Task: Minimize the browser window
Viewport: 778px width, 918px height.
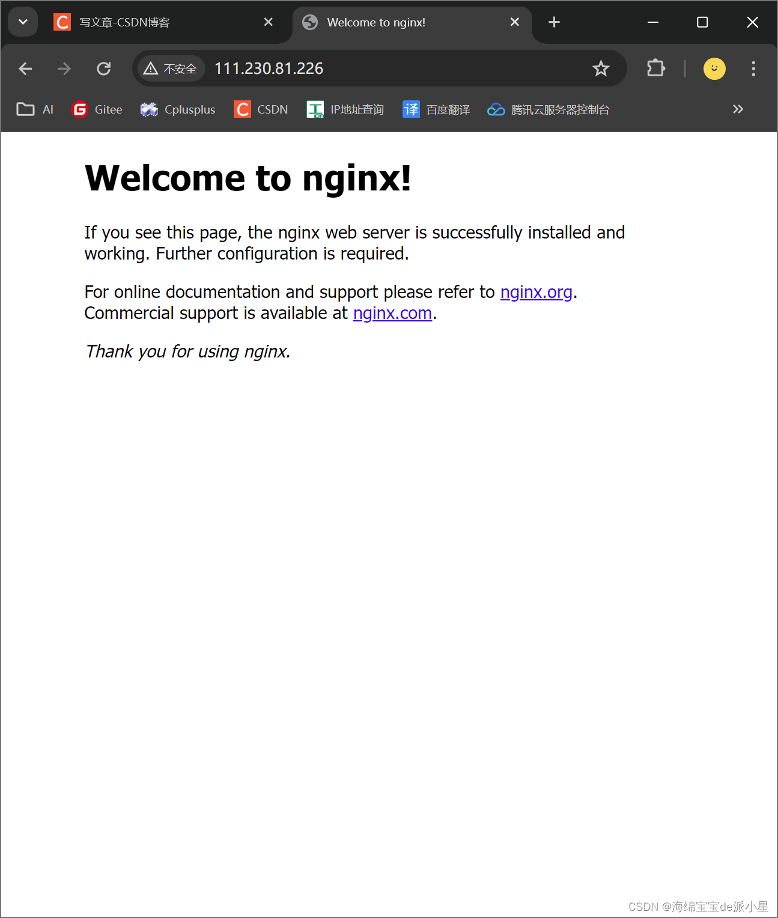Action: (653, 22)
